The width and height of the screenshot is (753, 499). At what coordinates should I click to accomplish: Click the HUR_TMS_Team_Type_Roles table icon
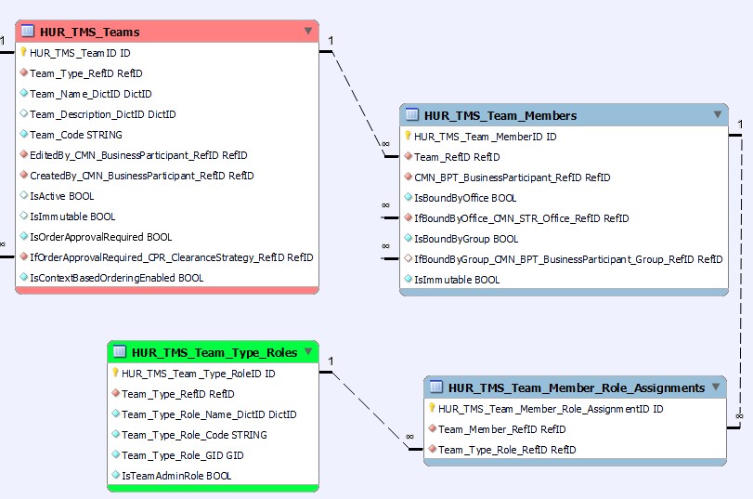click(120, 352)
